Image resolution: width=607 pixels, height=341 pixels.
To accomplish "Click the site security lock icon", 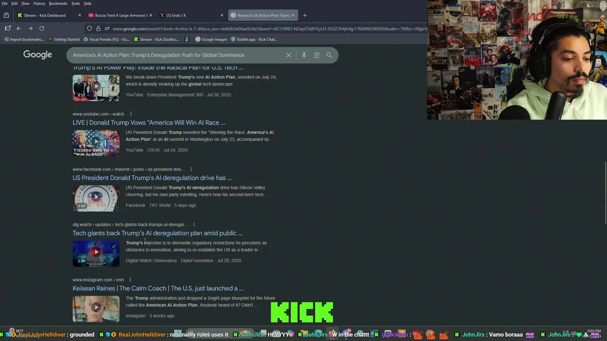I will 98,29.
